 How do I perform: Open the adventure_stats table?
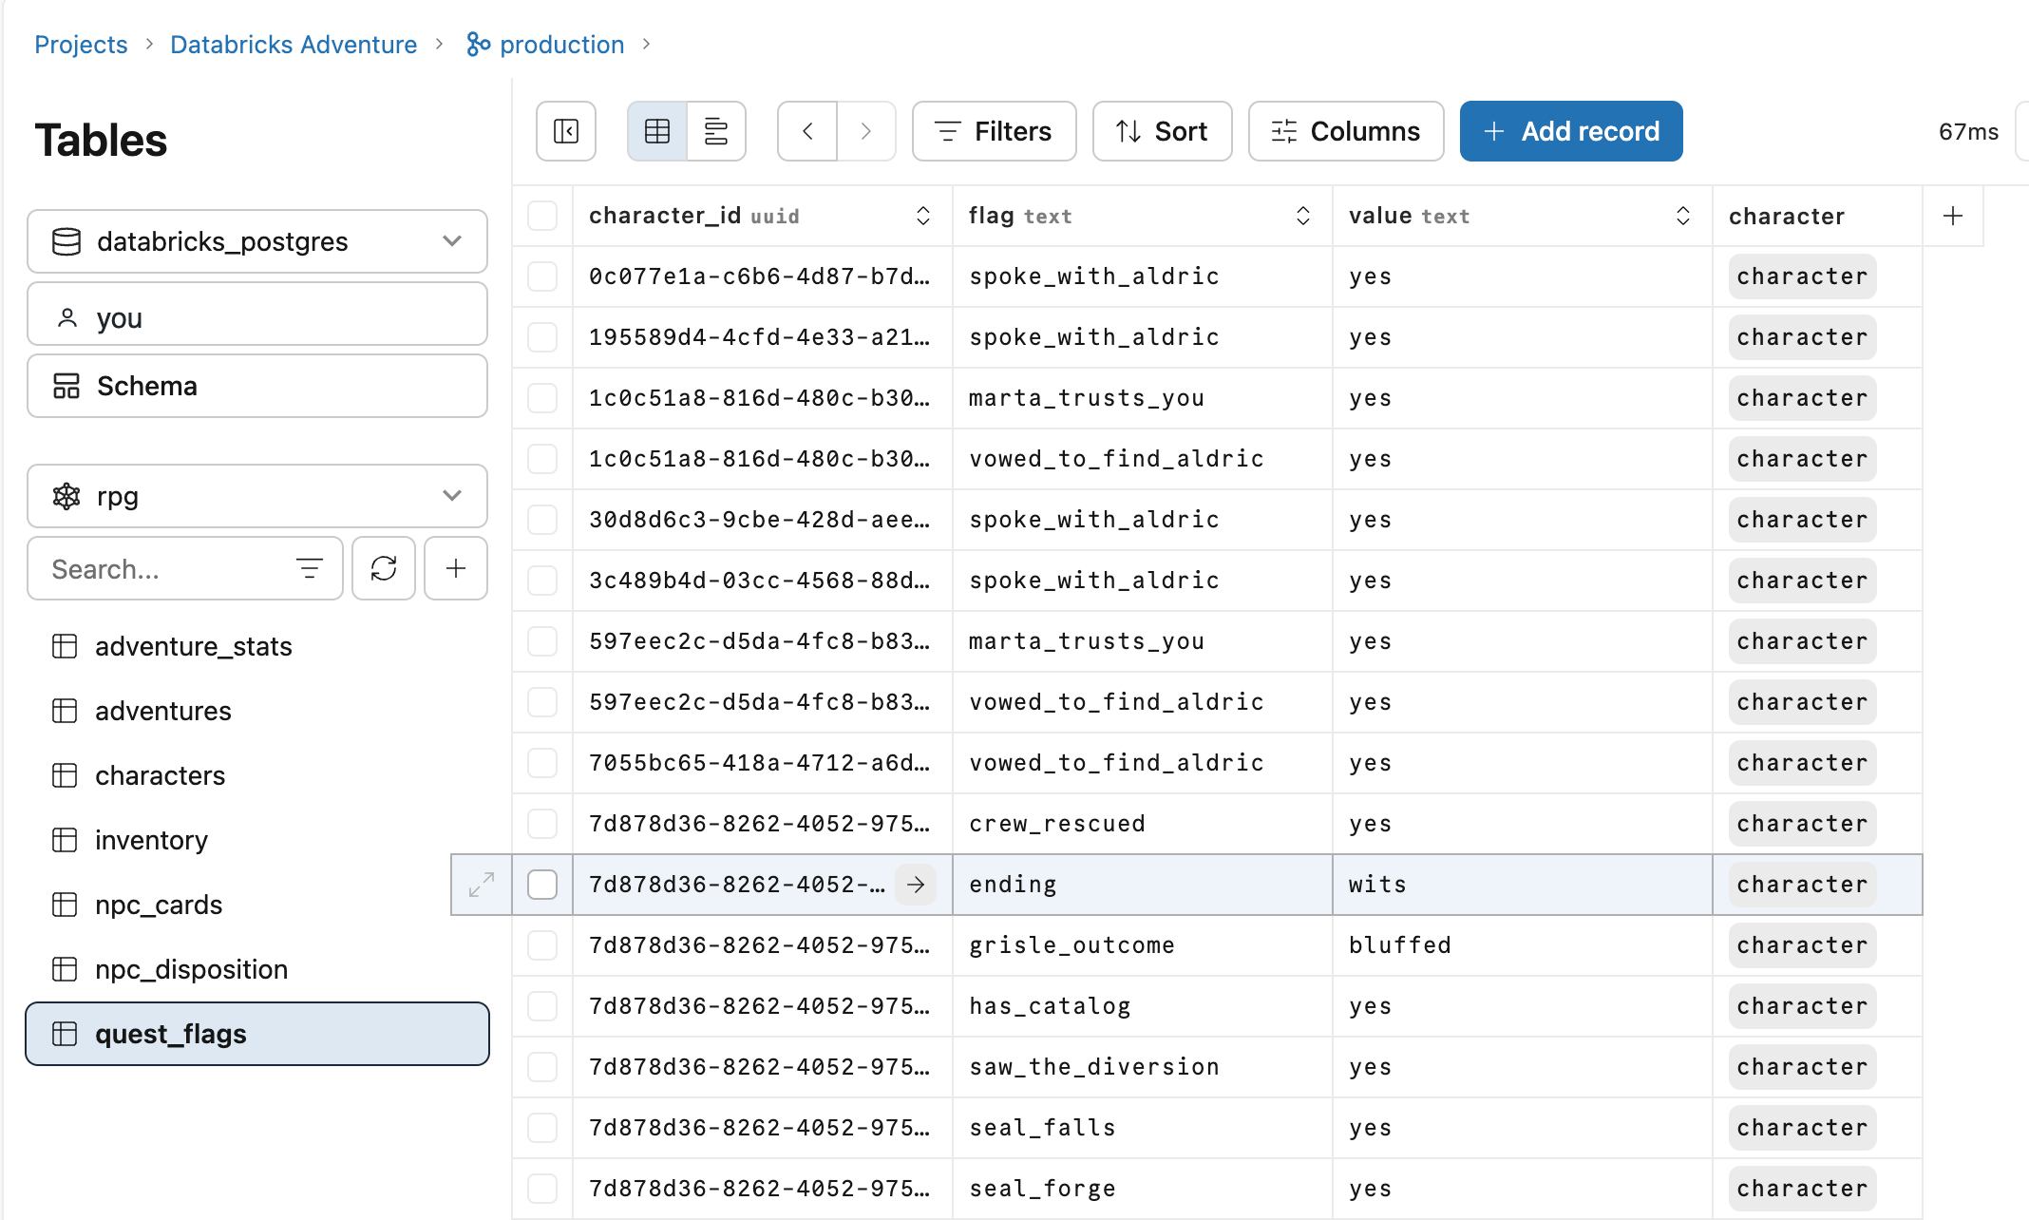(x=257, y=646)
